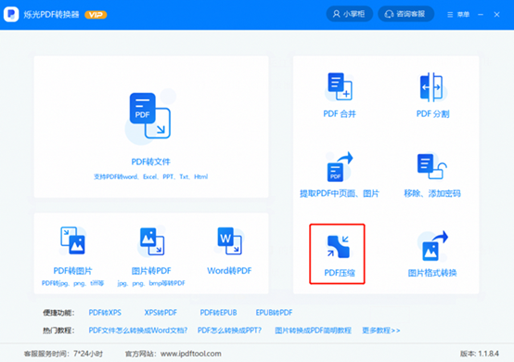
Task: Contact support via 咨询客服 button
Action: (x=405, y=14)
